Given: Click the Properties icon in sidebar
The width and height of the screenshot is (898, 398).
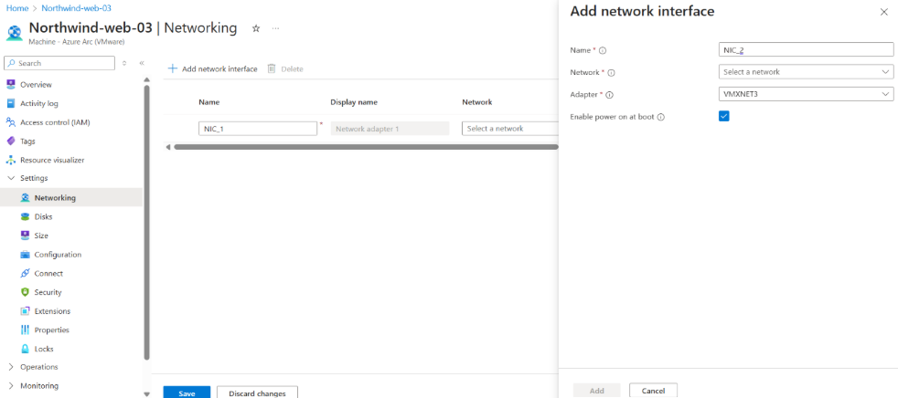Looking at the screenshot, I should pyautogui.click(x=25, y=330).
